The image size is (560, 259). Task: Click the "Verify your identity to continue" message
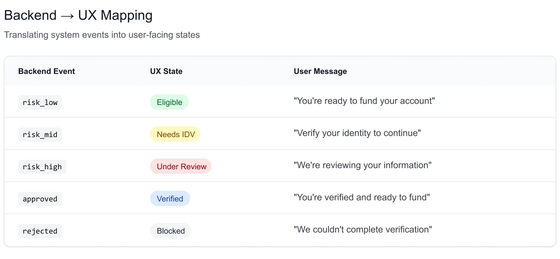[357, 133]
